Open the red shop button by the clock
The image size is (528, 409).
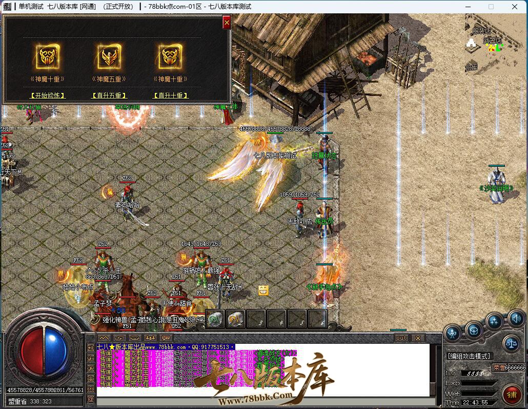point(511,394)
